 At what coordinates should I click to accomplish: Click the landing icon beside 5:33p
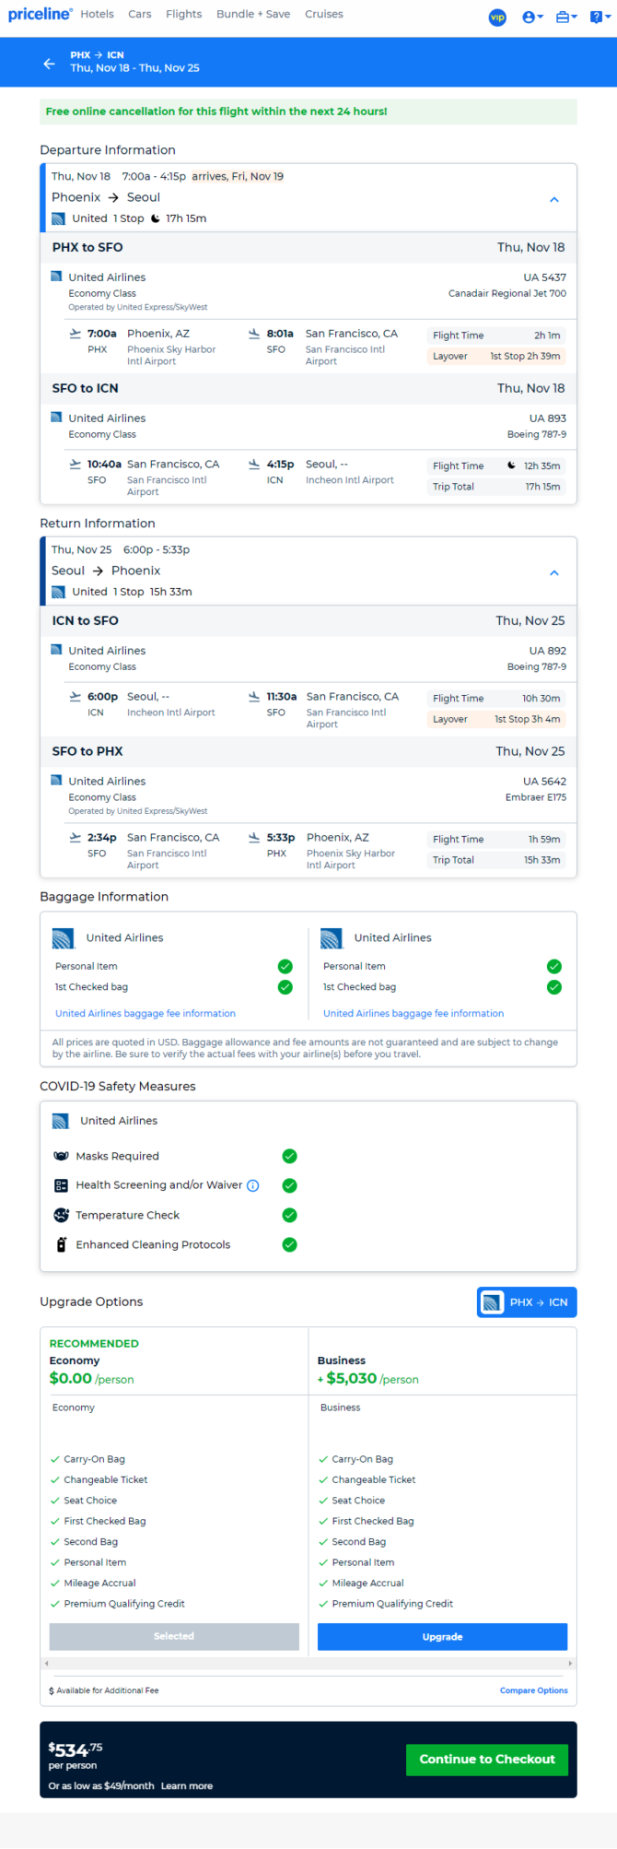point(254,838)
